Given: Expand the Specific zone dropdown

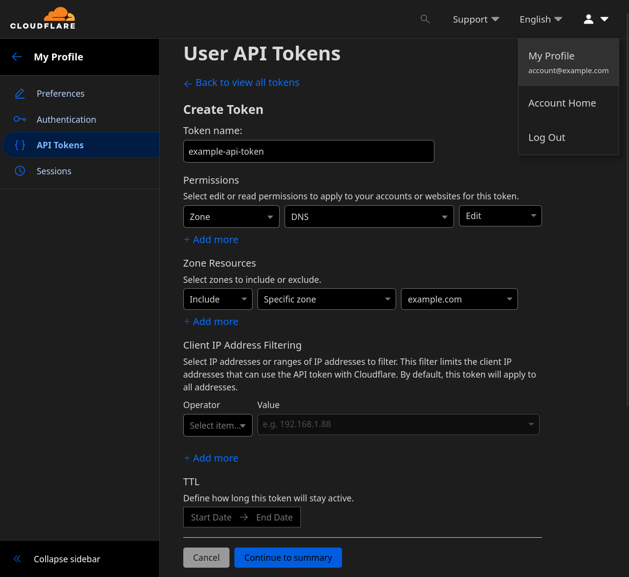Looking at the screenshot, I should 326,299.
